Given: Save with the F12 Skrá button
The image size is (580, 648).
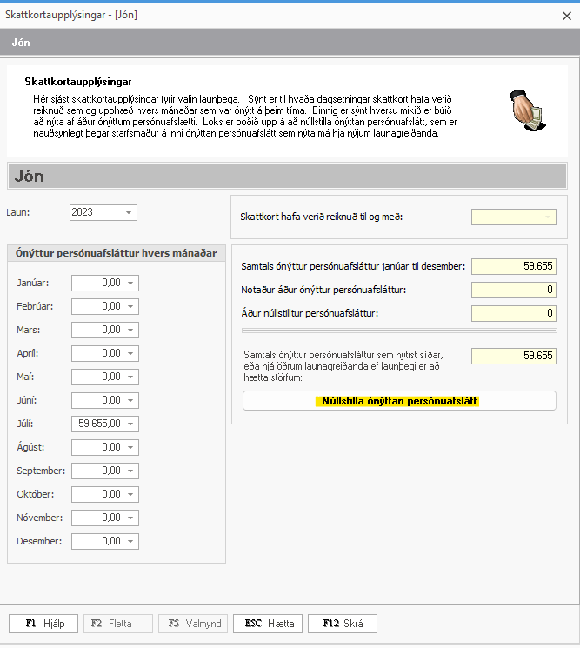Looking at the screenshot, I should [x=343, y=624].
